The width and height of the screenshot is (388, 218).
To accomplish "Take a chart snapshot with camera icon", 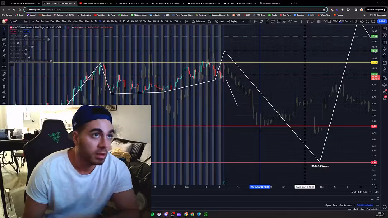I will click(373, 21).
